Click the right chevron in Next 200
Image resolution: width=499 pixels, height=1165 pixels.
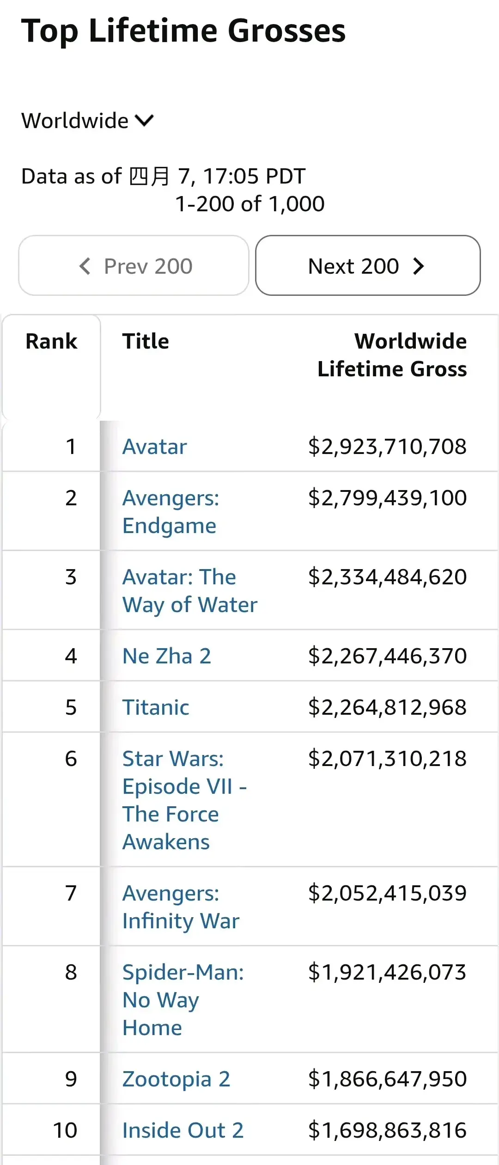[x=419, y=266]
